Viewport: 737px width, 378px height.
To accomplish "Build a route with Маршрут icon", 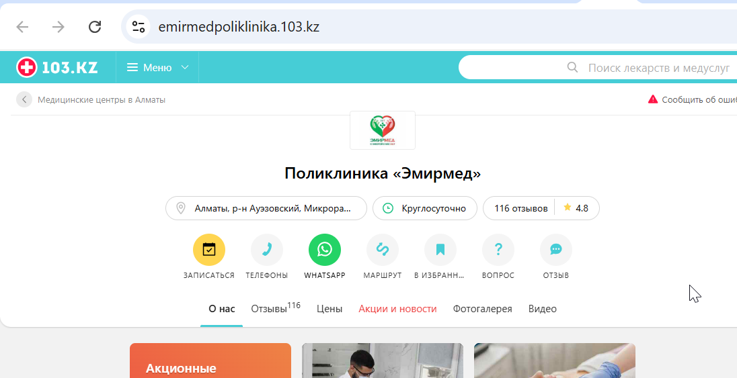I will pyautogui.click(x=383, y=250).
